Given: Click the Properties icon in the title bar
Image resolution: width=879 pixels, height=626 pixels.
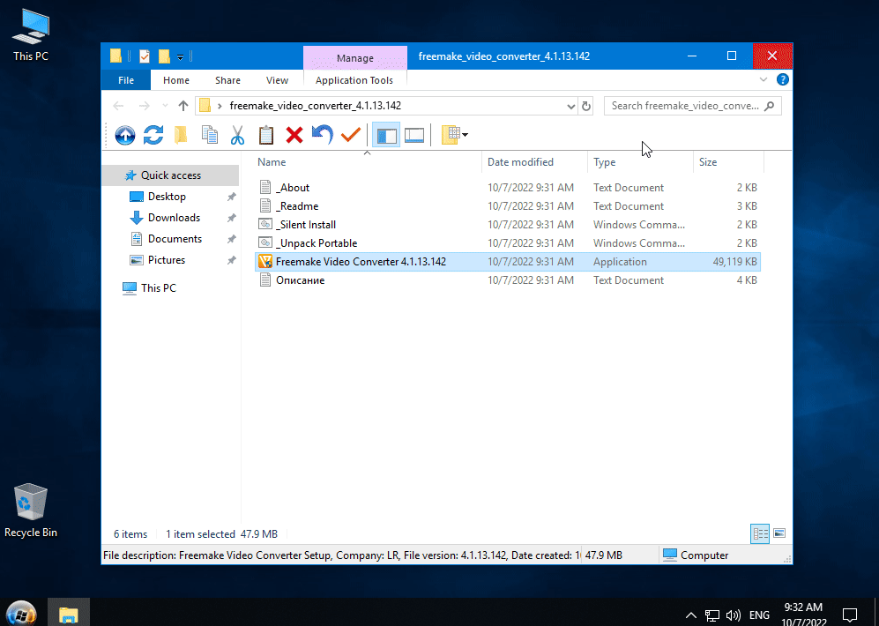Looking at the screenshot, I should tap(144, 56).
